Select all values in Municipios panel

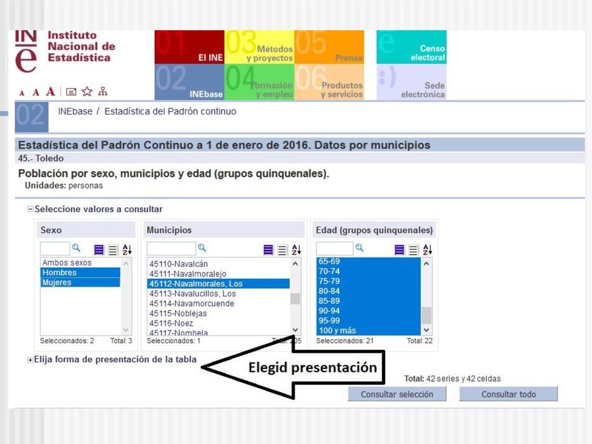tap(268, 250)
